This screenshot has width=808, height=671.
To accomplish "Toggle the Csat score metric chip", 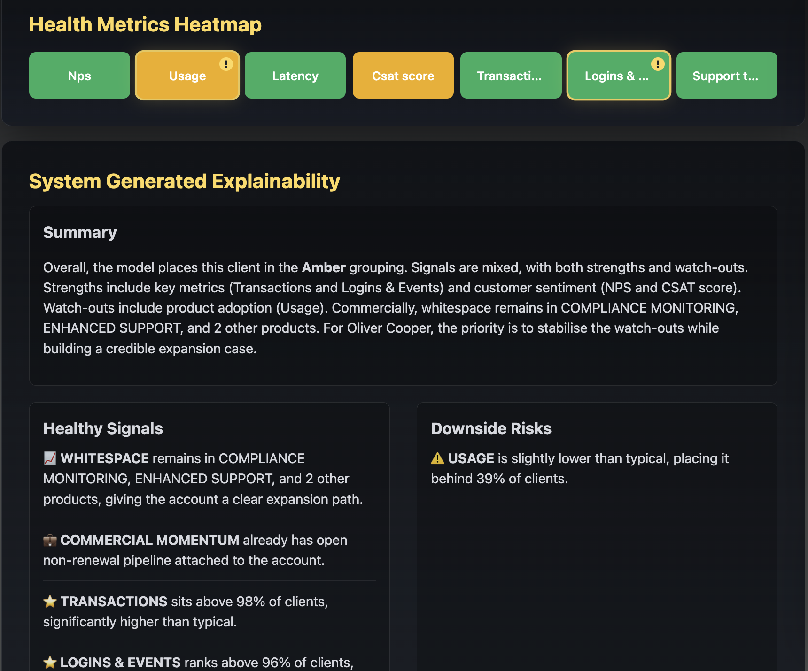I will (403, 75).
